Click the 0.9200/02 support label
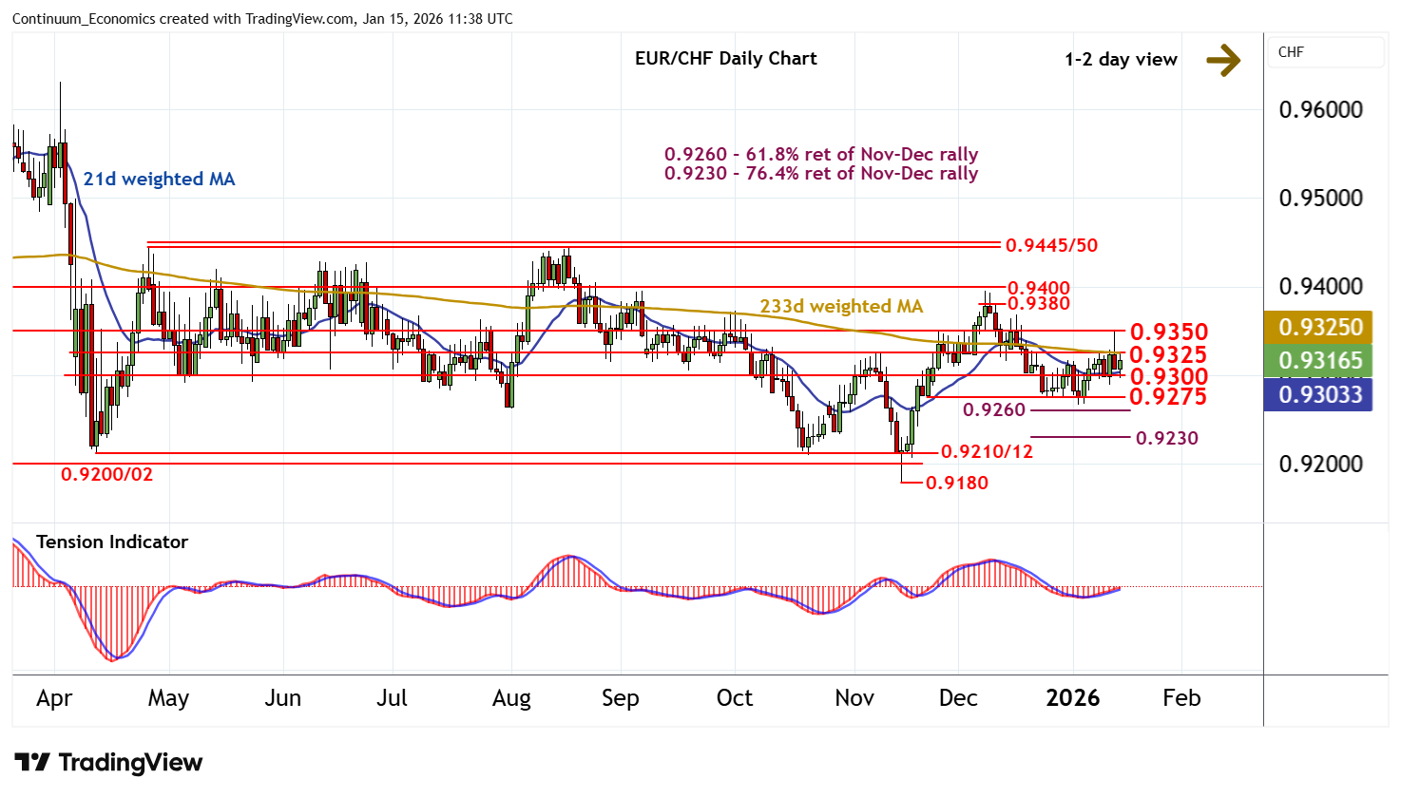This screenshot has width=1401, height=798. tap(106, 474)
